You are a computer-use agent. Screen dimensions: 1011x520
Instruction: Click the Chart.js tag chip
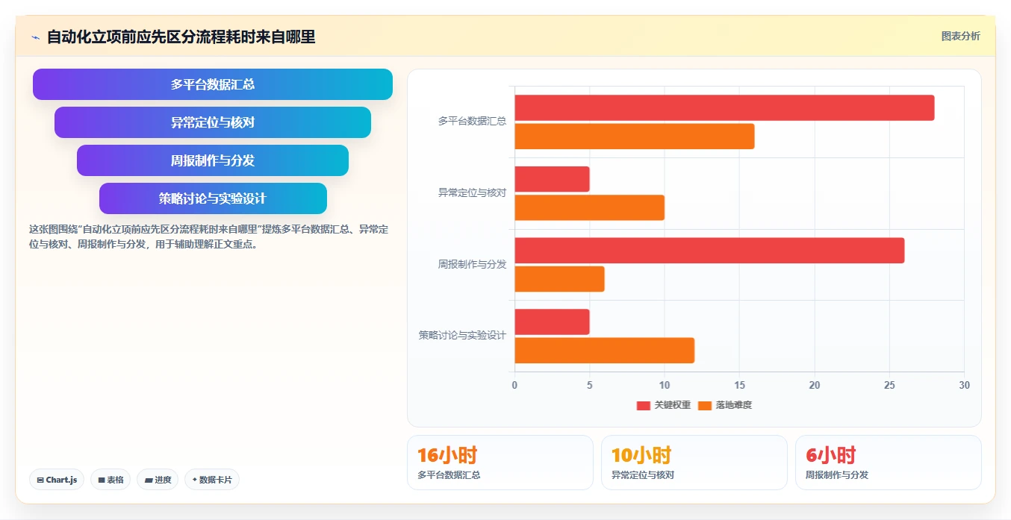(57, 480)
